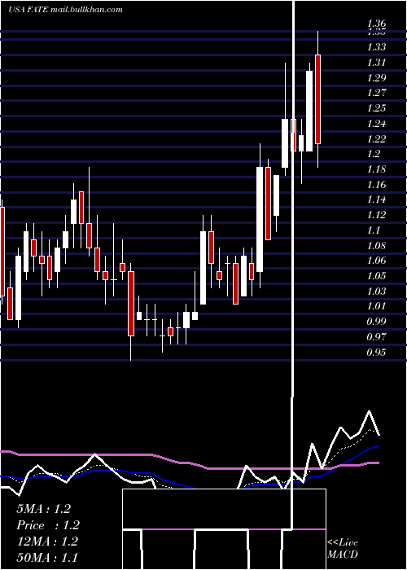Viewport: 407px width, 570px height.
Task: Click the 1.18 price axis label
Action: [x=376, y=169]
